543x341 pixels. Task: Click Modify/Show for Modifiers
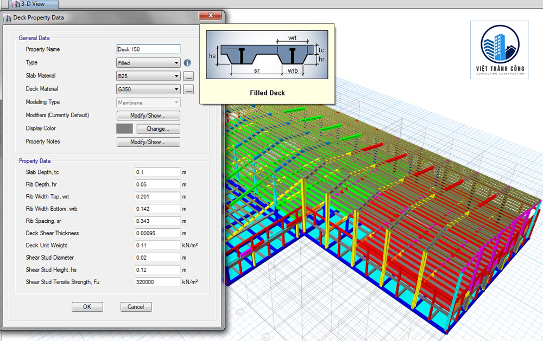pos(148,115)
